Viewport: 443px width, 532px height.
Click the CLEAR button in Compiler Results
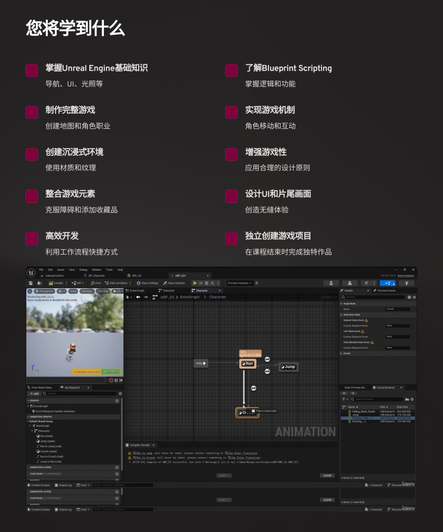click(x=327, y=475)
